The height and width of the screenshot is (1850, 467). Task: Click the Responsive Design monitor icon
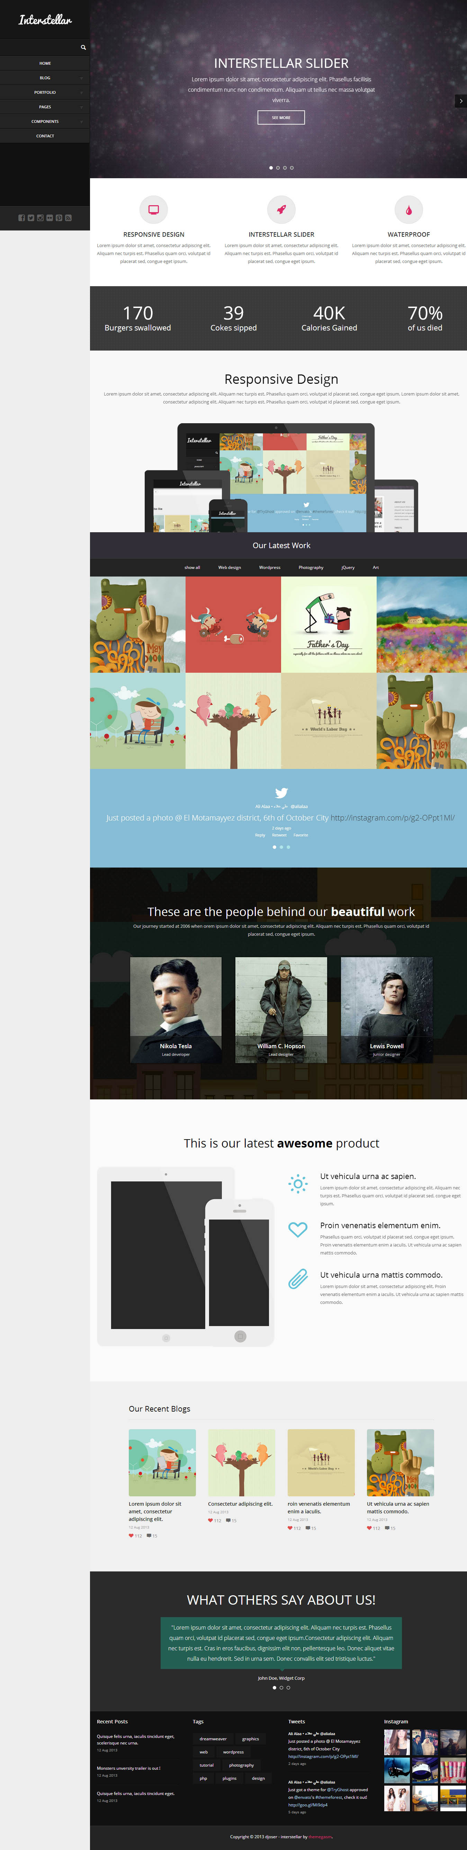[153, 210]
